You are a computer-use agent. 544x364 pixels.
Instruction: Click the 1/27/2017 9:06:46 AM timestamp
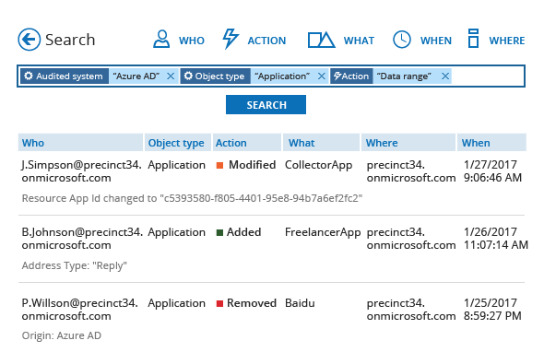tap(492, 171)
